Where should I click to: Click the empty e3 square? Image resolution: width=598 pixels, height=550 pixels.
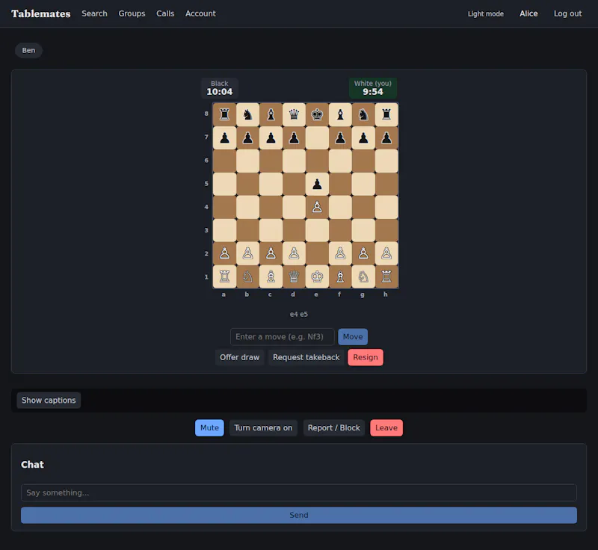coord(317,230)
